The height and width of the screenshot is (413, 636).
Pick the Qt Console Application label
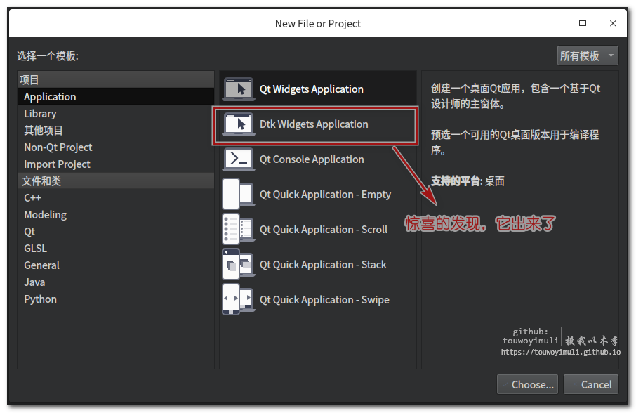coord(312,159)
